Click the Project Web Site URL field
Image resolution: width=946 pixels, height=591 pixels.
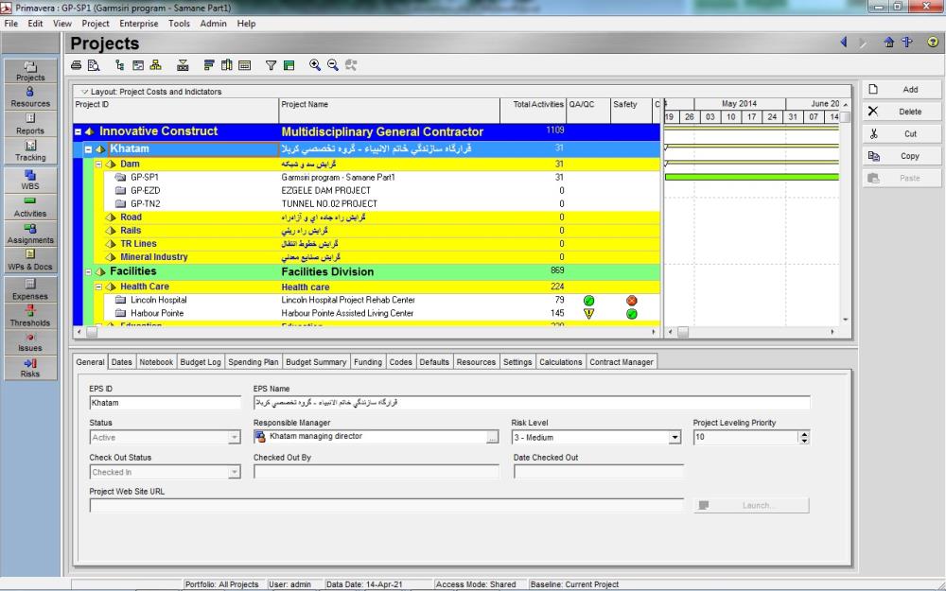[386, 505]
